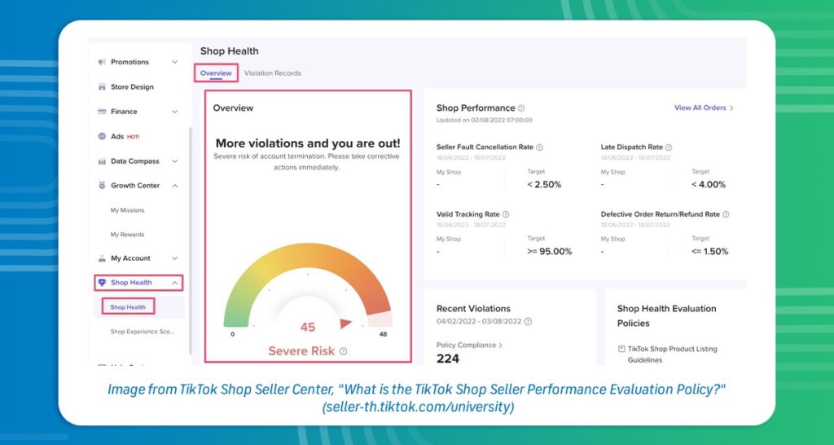
Task: Open TikTok Shop Product Listing Guidelines
Action: click(x=672, y=355)
